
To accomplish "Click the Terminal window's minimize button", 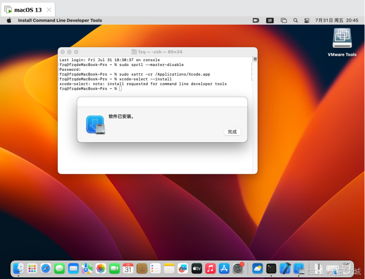I will coord(69,52).
